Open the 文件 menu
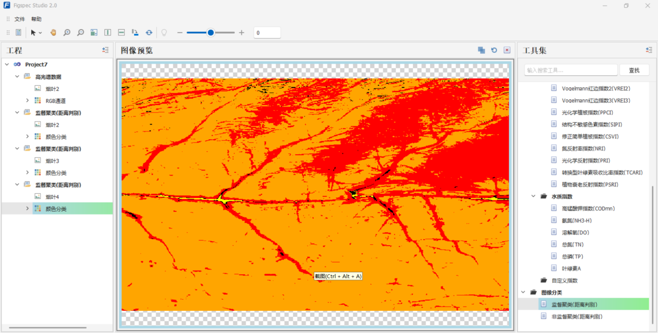This screenshot has height=333, width=658. tap(20, 19)
